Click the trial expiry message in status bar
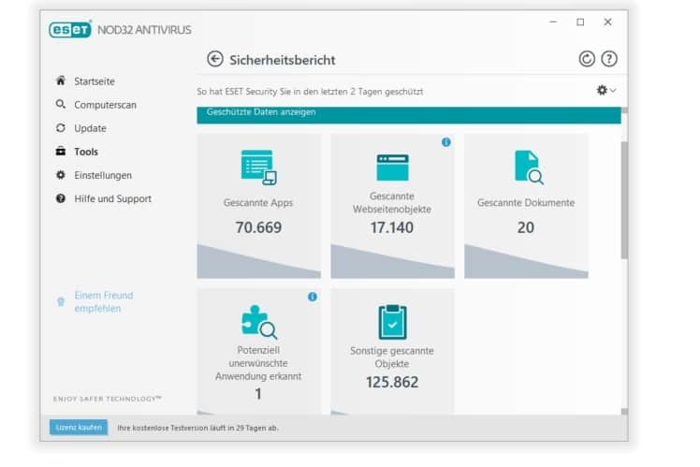700x467 pixels. pyautogui.click(x=197, y=428)
